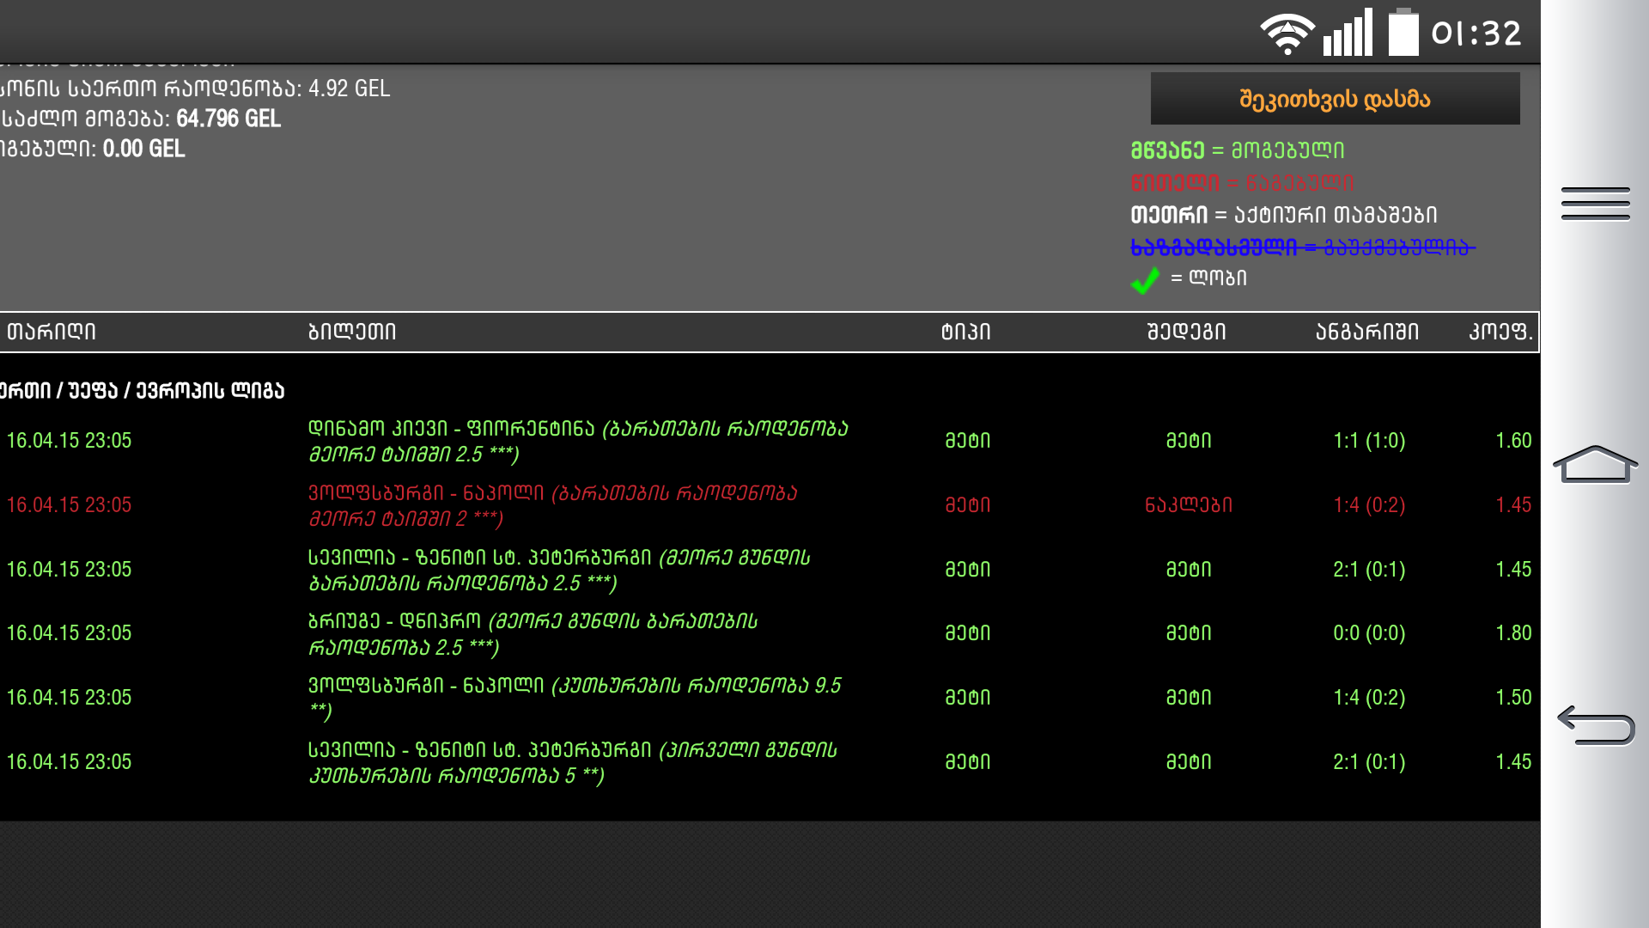Tap the Wi-Fi status icon
The height and width of the screenshot is (928, 1649).
(x=1287, y=34)
